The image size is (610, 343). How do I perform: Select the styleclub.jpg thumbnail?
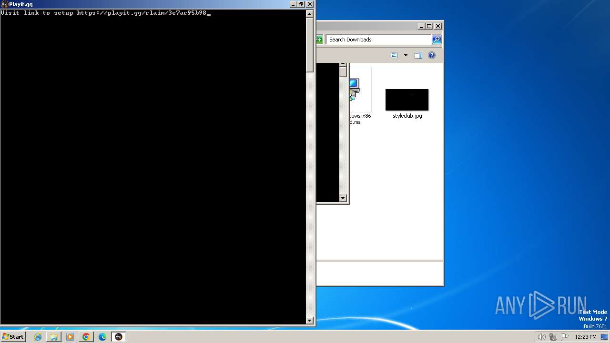point(407,100)
